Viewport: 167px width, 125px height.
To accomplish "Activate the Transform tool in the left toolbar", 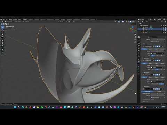I will point(2,43).
